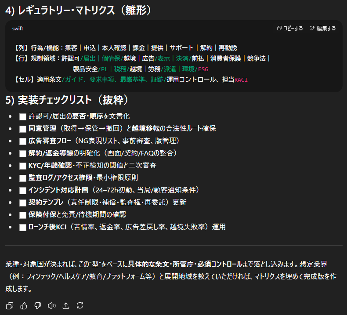Image resolution: width=347 pixels, height=315 pixels.
Task: Click the text 画面/契約/FAQの整合
Action: click(x=140, y=153)
